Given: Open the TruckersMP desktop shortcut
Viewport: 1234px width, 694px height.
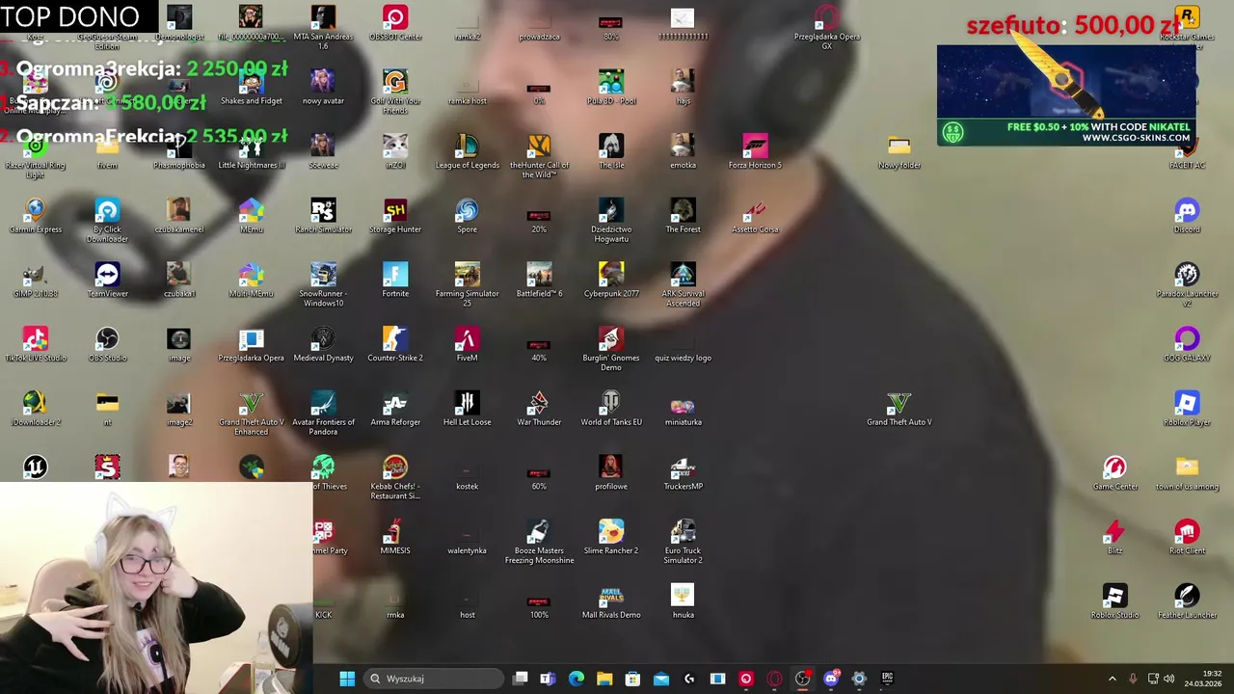Looking at the screenshot, I should (x=683, y=472).
